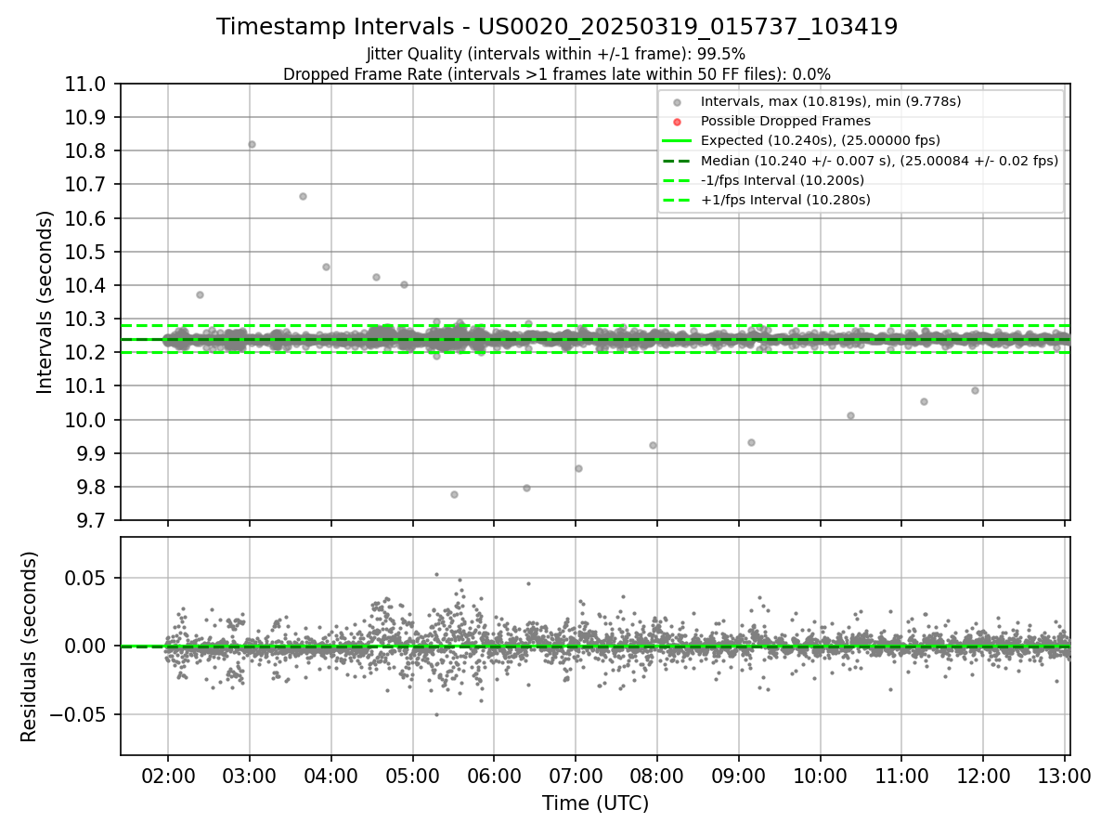Viewport: 1114px width, 836px height.
Task: Click the legend entry 'Intervals, max (10.819s), min (9.778s)'
Action: point(831,101)
